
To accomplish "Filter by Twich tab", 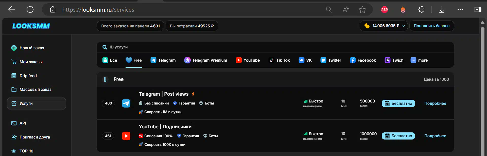I will pos(394,60).
